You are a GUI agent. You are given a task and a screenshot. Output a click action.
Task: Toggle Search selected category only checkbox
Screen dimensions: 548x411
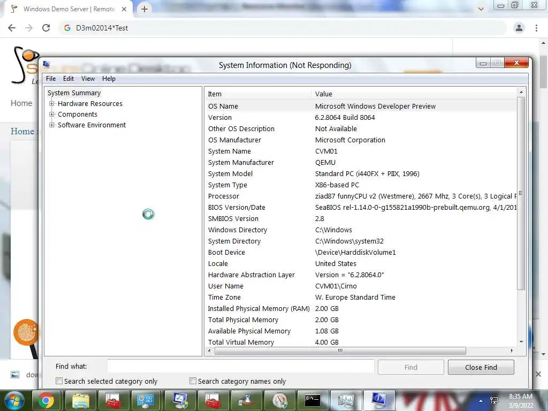59,381
